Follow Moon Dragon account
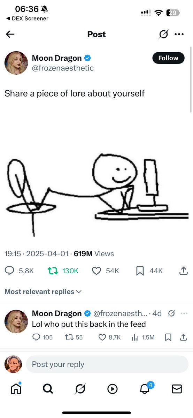193x418 pixels. (x=168, y=58)
